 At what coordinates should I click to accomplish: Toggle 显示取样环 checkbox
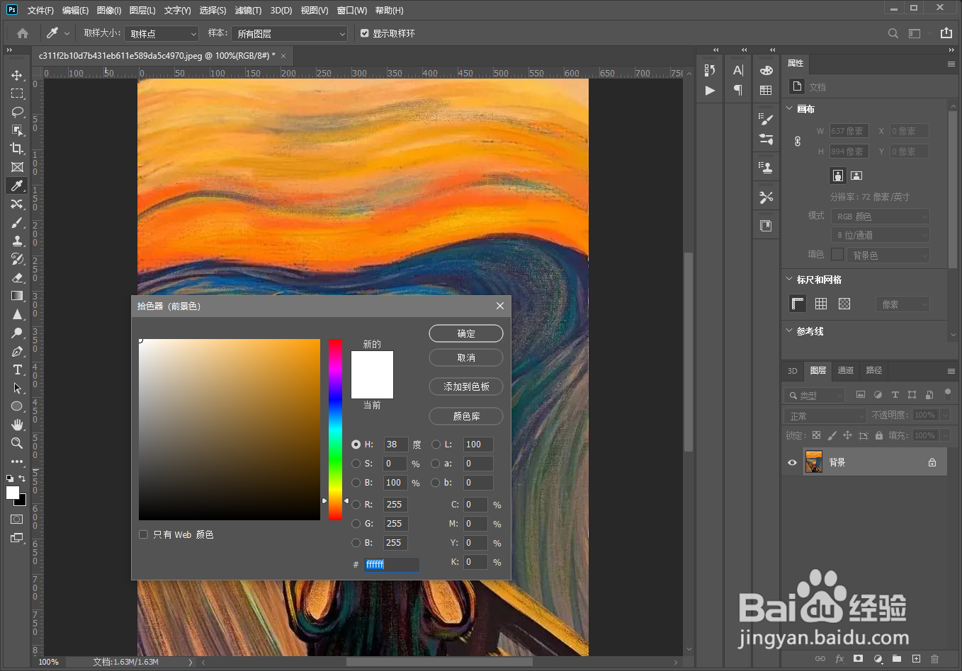[365, 33]
